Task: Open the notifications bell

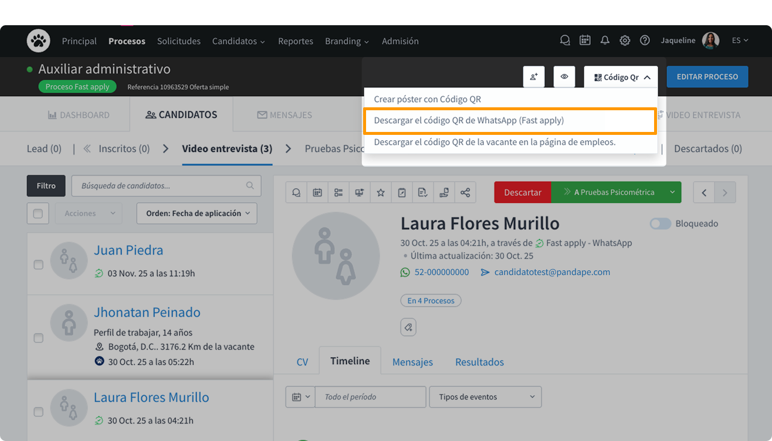Action: pos(605,40)
